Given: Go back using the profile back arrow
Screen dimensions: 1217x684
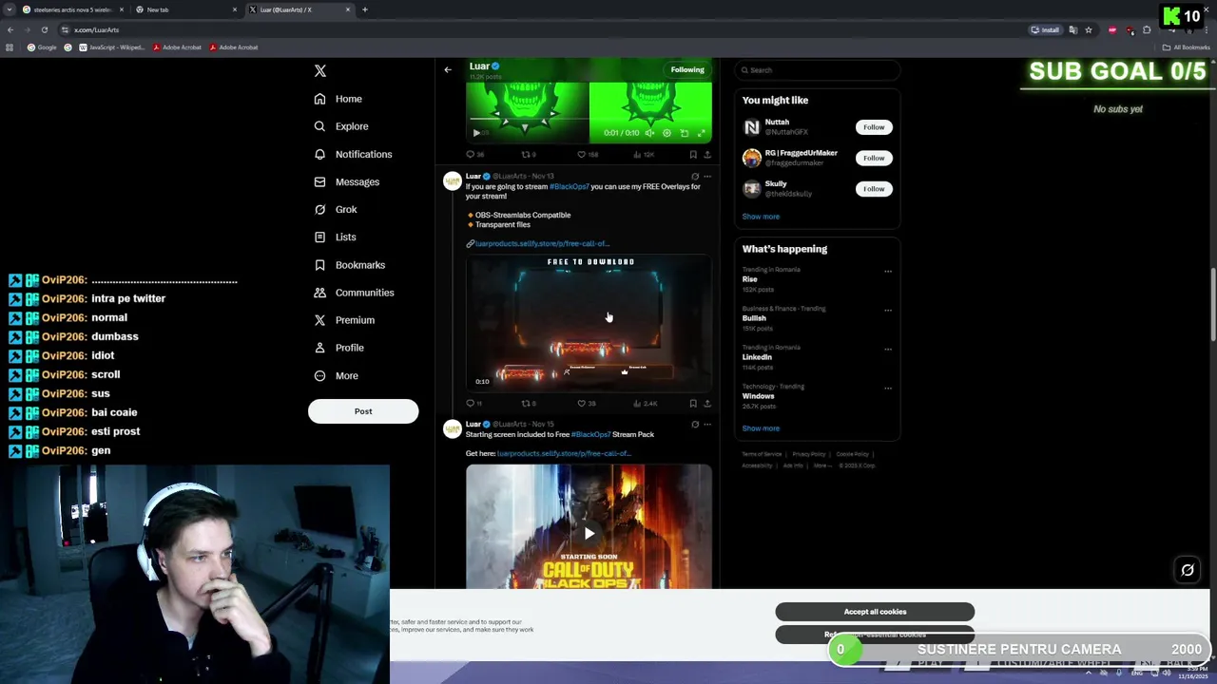Looking at the screenshot, I should coord(448,69).
